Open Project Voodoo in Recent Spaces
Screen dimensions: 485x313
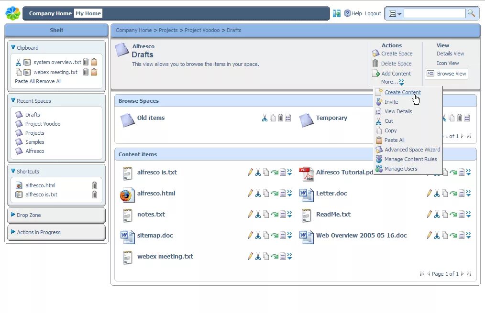click(x=43, y=124)
